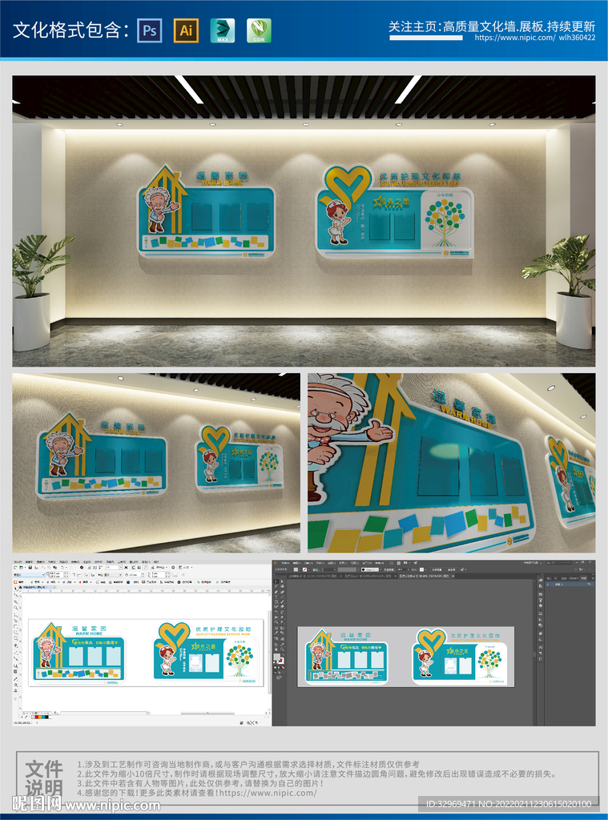608x820 pixels.
Task: Select the Pen tool in Illustrator
Action: coord(276,592)
